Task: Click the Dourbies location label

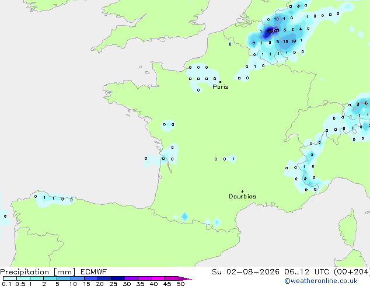Action: point(242,196)
